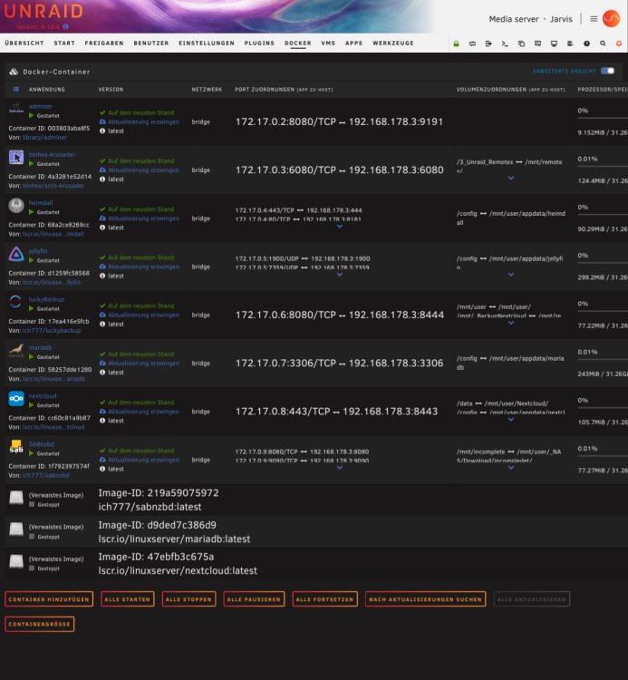Image resolution: width=628 pixels, height=680 pixels.
Task: Click the version info icon under Unraid logo
Action: tap(65, 26)
